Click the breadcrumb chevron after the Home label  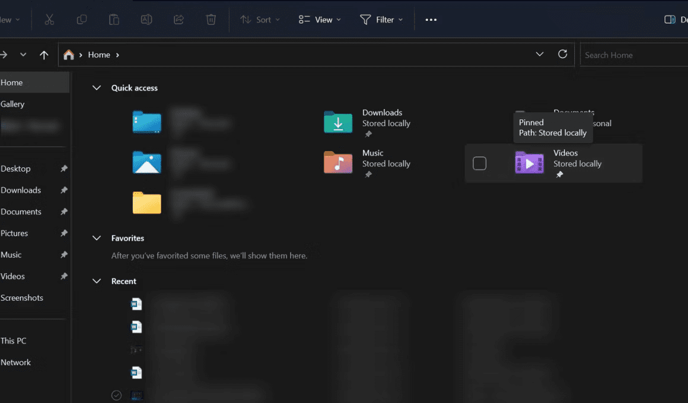(117, 55)
